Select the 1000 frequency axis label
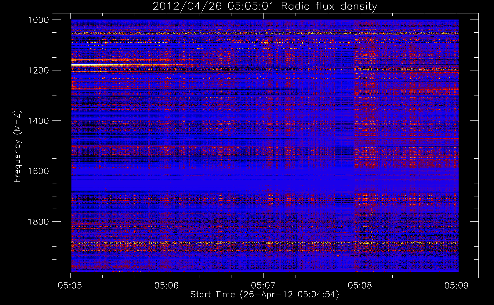494x305 pixels. coord(38,20)
